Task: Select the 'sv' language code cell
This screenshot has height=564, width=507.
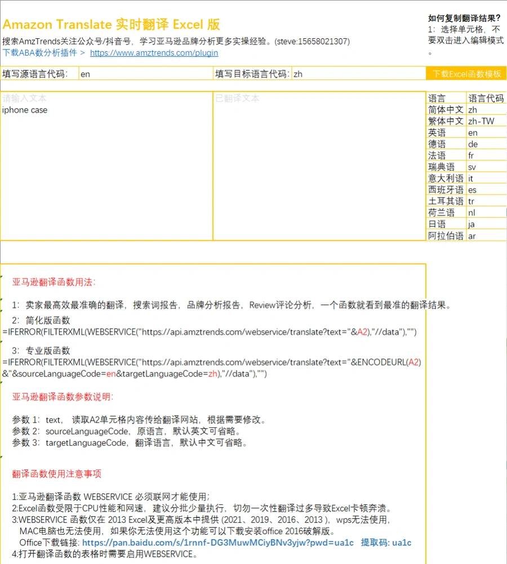Action: (x=487, y=167)
